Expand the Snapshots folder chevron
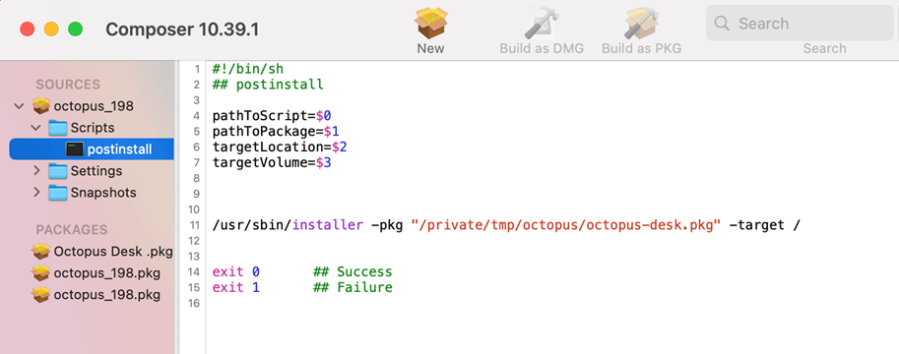 pyautogui.click(x=36, y=193)
